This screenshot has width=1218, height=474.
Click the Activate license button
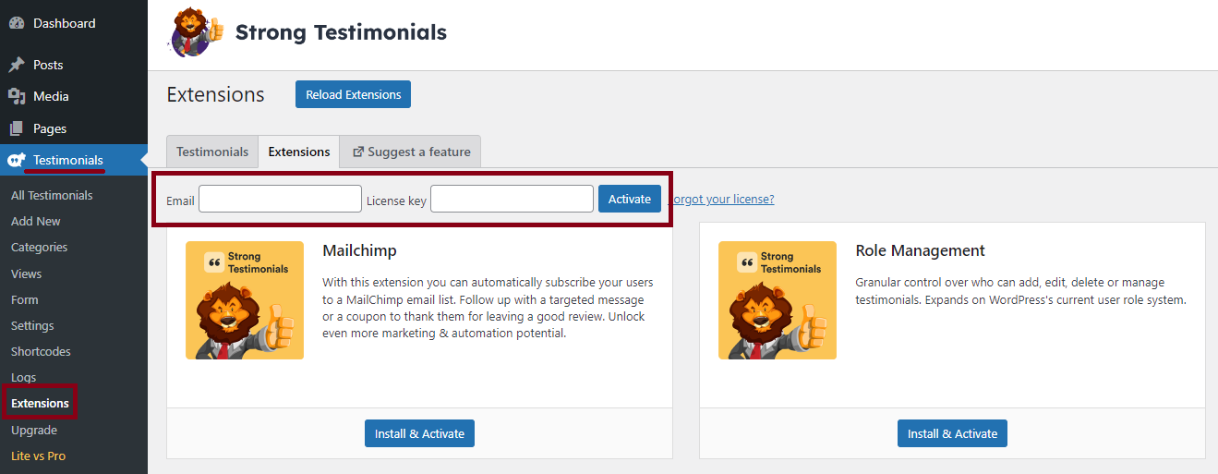click(x=630, y=199)
